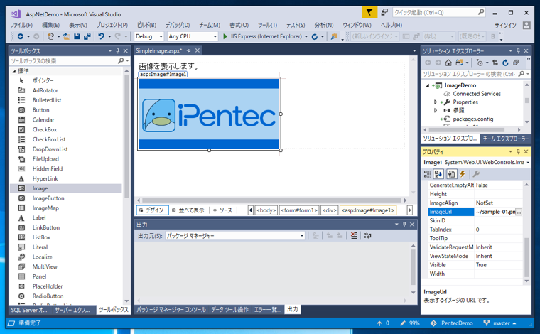Switch to the デザイン design view

152,210
